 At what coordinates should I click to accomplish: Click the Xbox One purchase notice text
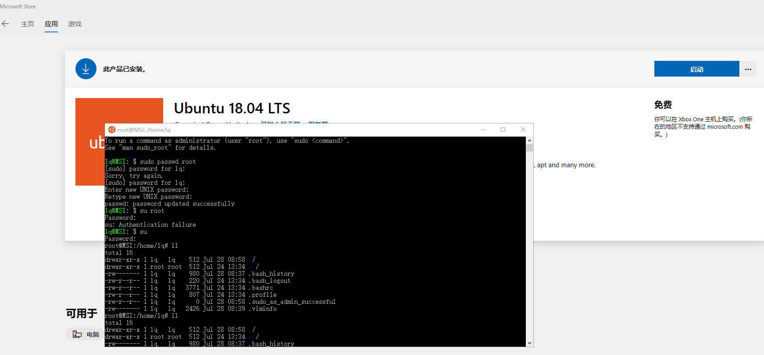pyautogui.click(x=703, y=127)
